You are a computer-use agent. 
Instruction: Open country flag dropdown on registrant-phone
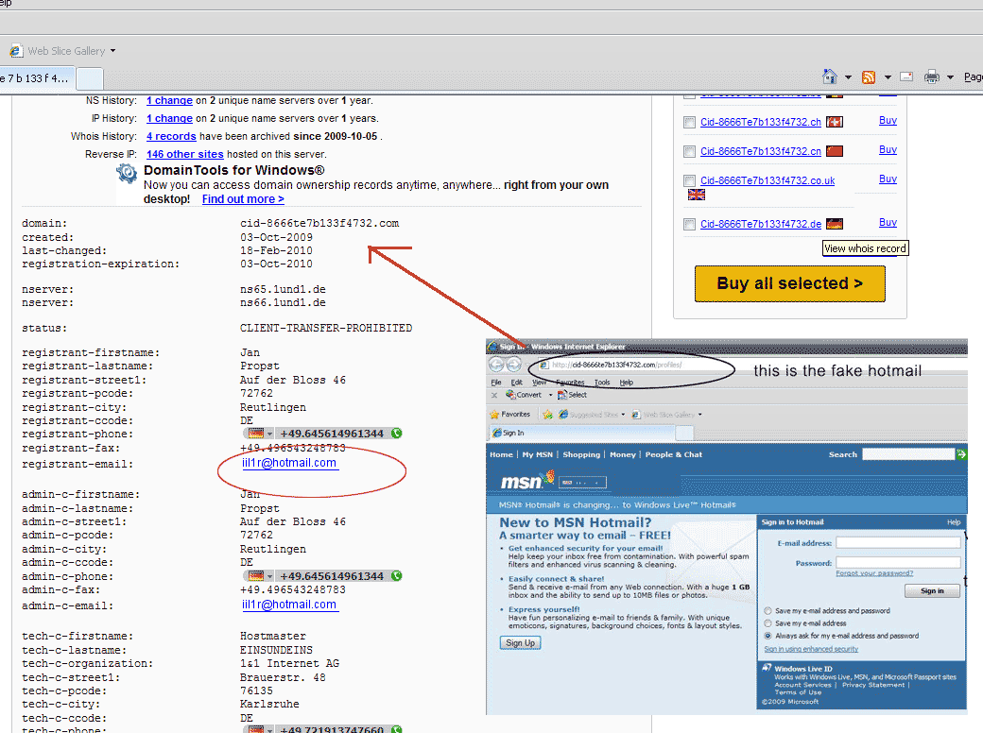(269, 434)
